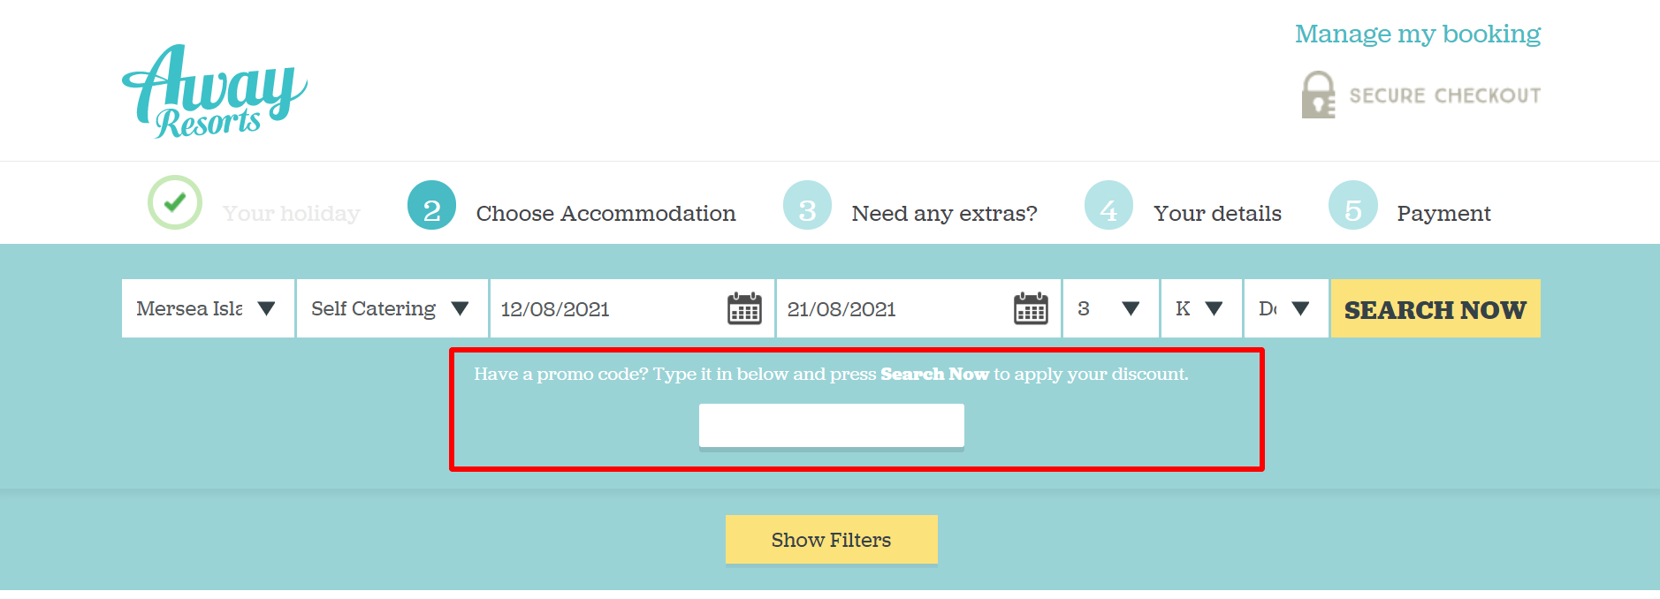Viewport: 1660px width, 599px height.
Task: Go to Choose Accommodation step
Action: pos(605,214)
